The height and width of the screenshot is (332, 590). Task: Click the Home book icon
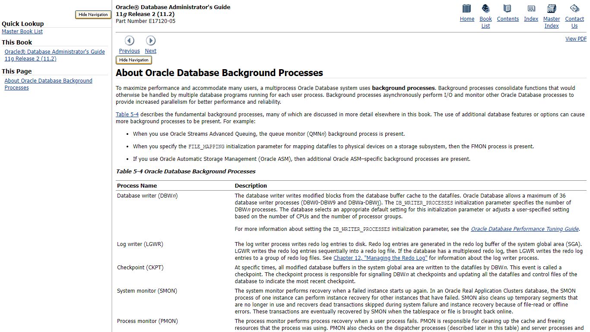[x=467, y=9]
